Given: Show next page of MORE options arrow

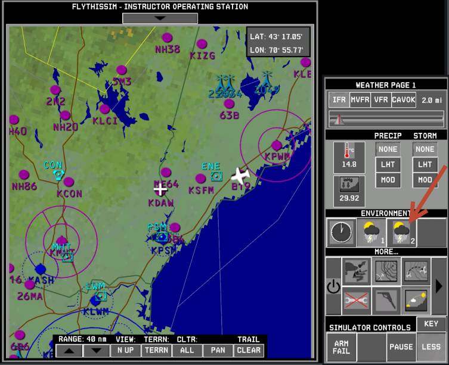Looking at the screenshot, I should (x=438, y=286).
